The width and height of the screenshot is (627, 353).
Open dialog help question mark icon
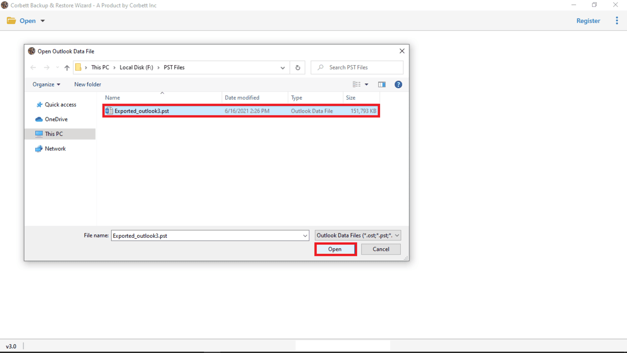[x=398, y=84]
